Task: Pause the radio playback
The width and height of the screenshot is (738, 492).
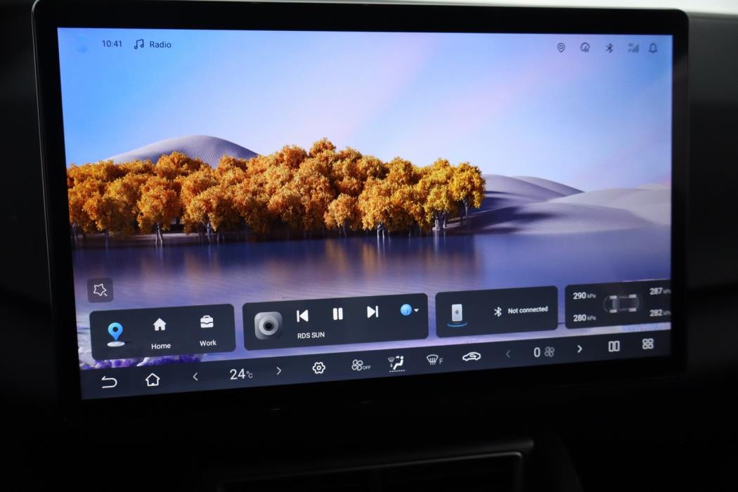Action: tap(337, 313)
